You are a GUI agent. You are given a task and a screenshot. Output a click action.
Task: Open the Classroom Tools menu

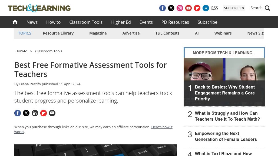pyautogui.click(x=86, y=22)
